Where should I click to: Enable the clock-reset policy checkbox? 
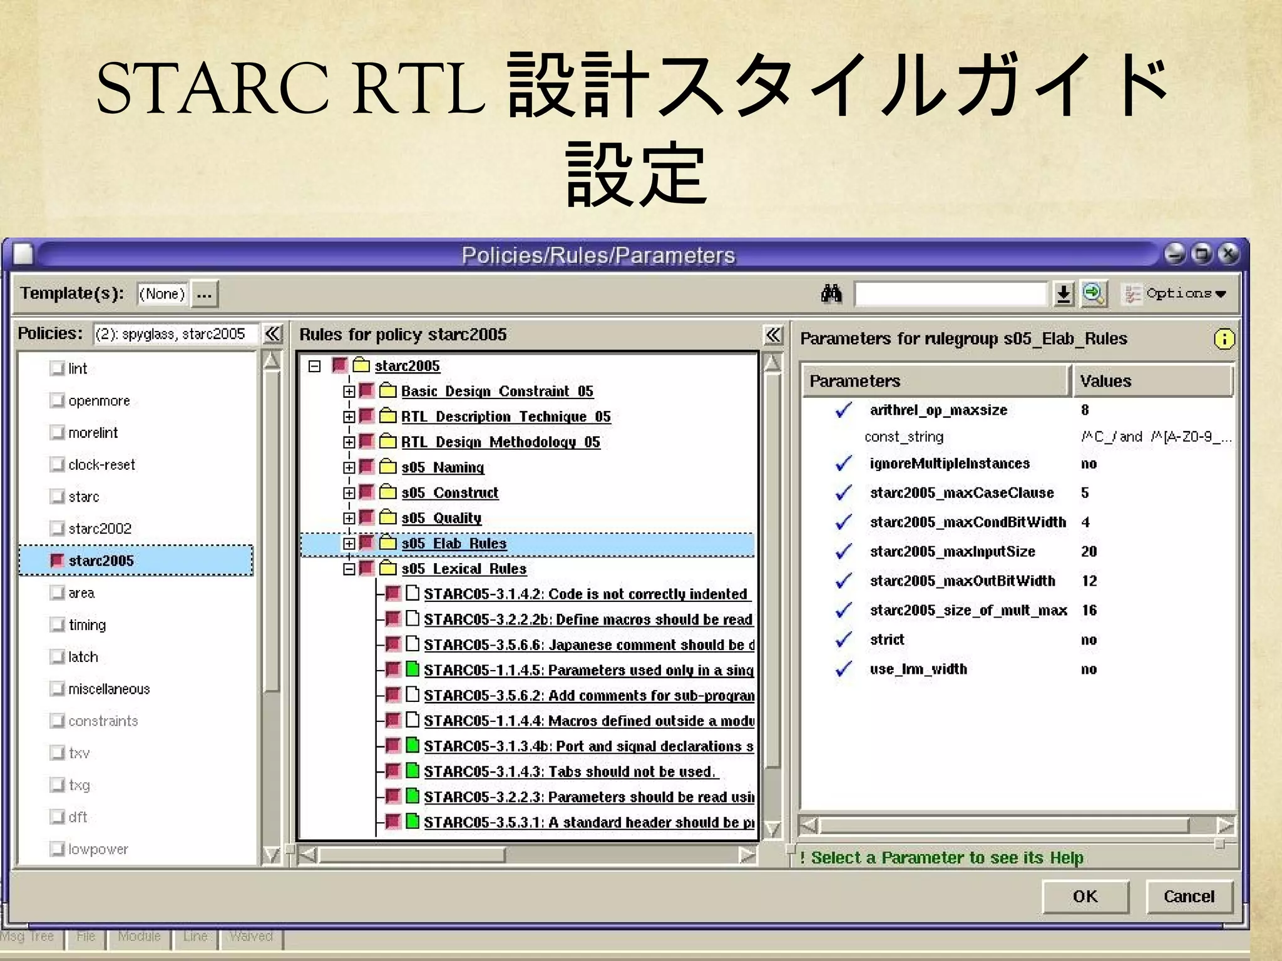point(57,464)
